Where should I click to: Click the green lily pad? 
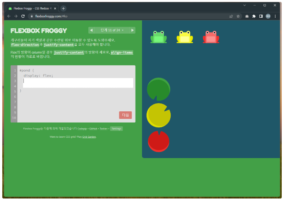(159, 89)
